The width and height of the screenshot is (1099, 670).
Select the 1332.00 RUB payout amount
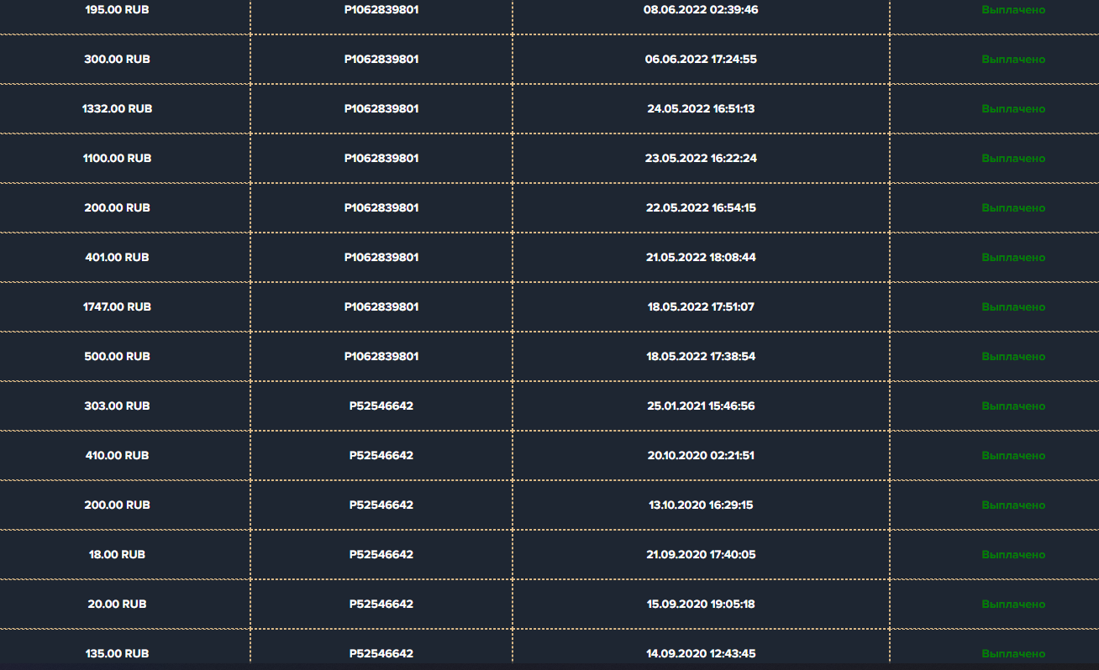point(117,109)
